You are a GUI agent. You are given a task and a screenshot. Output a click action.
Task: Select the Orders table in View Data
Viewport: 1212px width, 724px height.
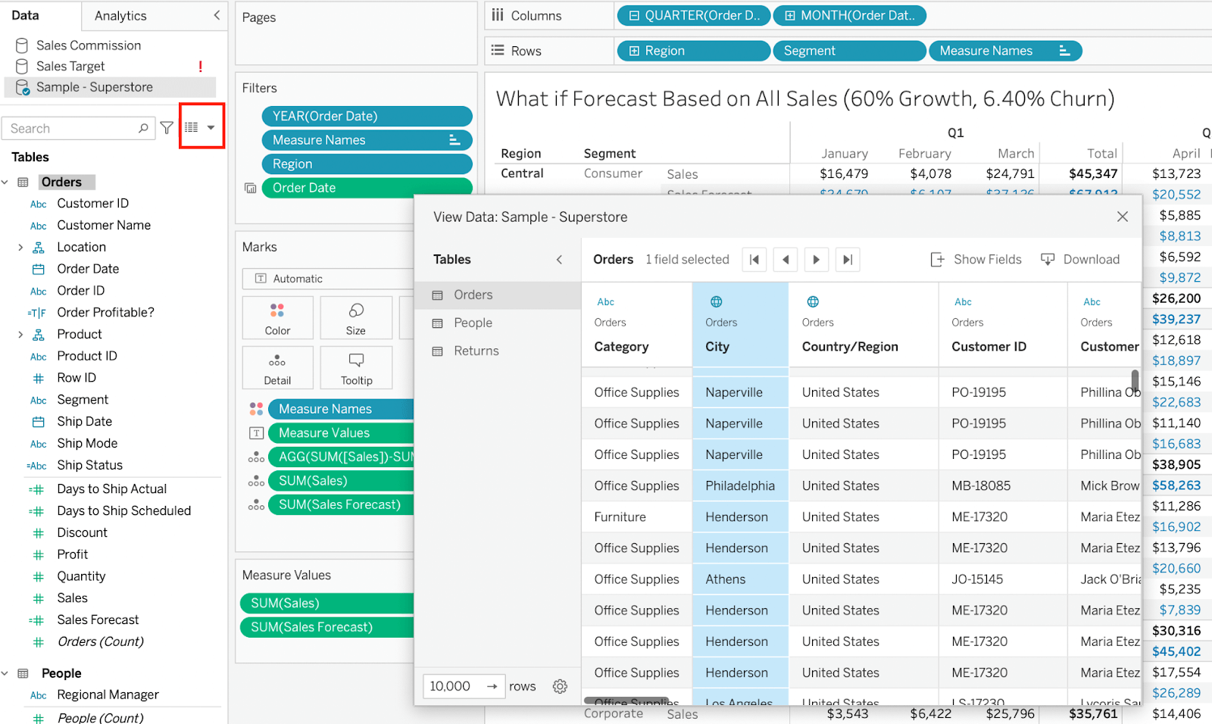point(498,295)
